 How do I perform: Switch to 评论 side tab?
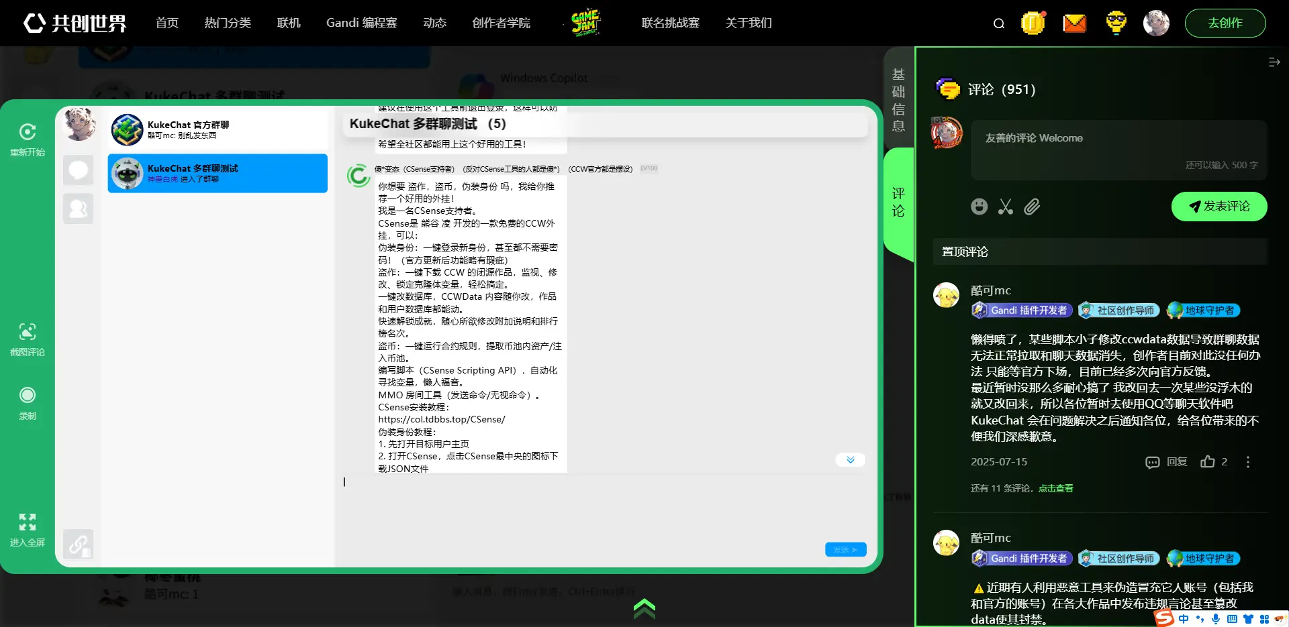898,202
